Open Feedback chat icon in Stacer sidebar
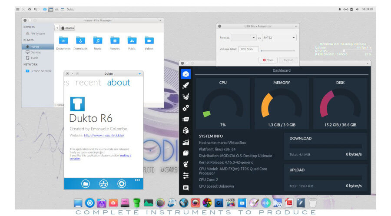This screenshot has height=216, width=391. click(186, 188)
